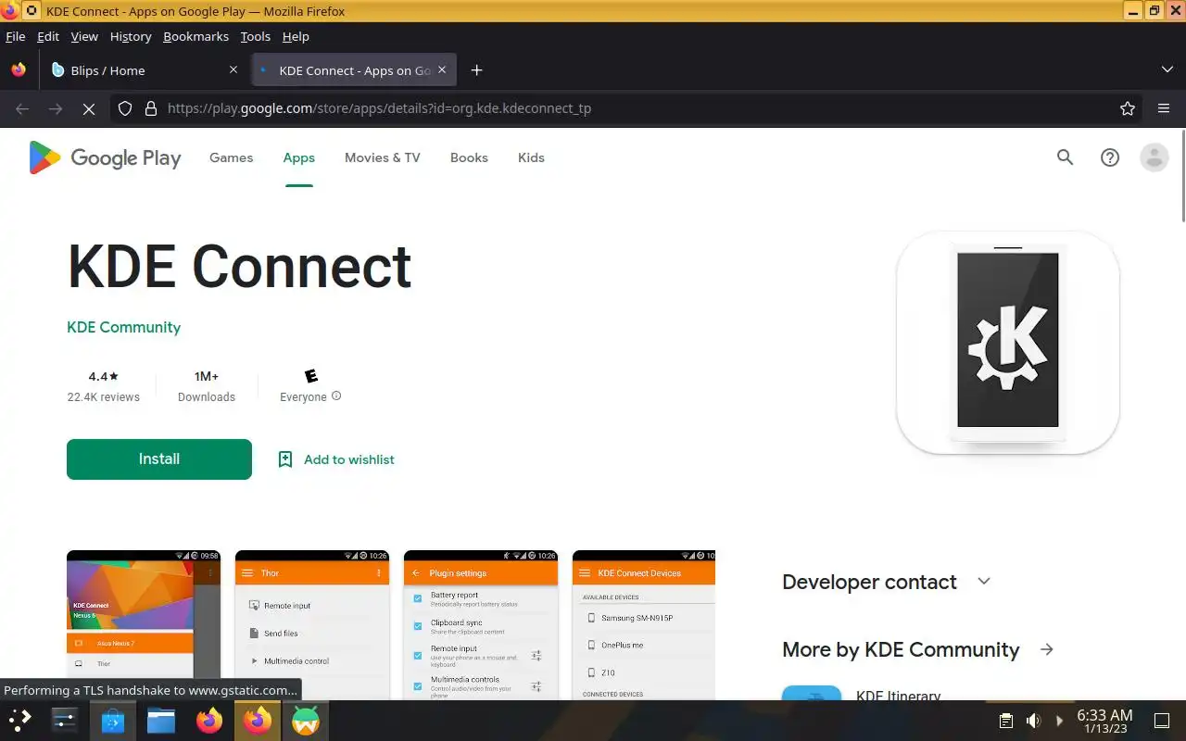The width and height of the screenshot is (1186, 741).
Task: Click the arrow next to More by KDE Community
Action: (1047, 649)
